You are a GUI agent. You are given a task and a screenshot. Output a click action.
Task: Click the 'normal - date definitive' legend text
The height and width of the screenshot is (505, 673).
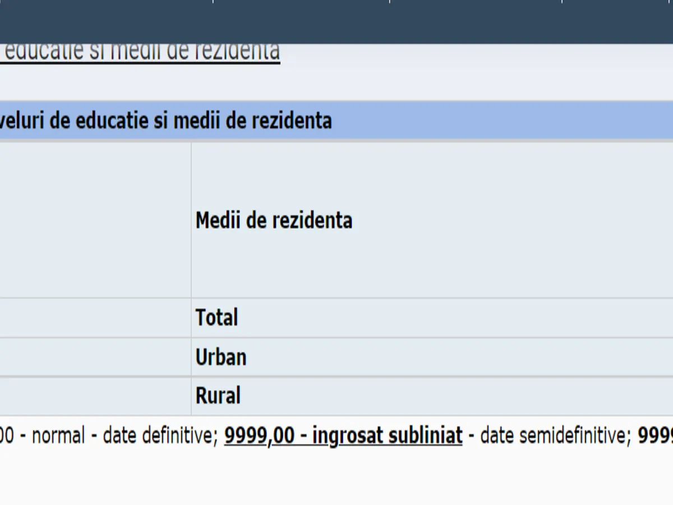click(x=125, y=435)
